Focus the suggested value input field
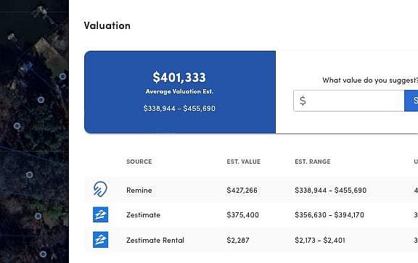 coord(349,101)
